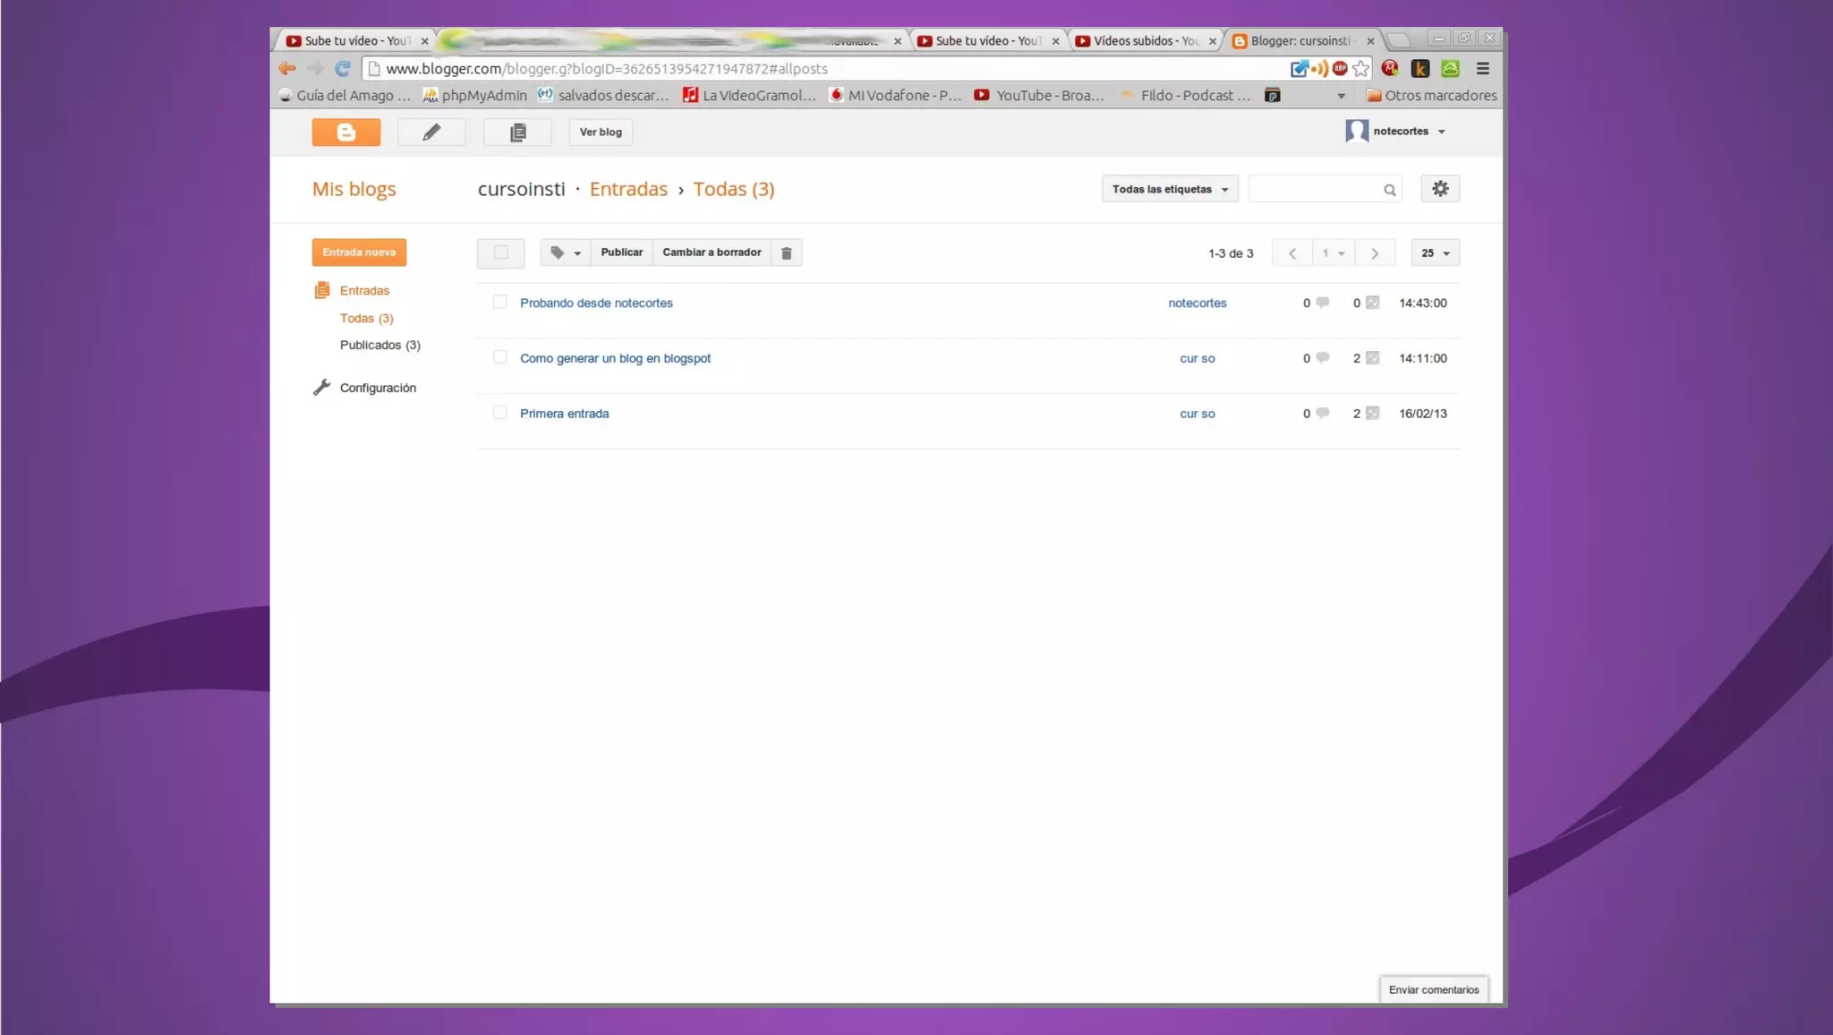
Task: Open the settings gear icon
Action: (x=1439, y=189)
